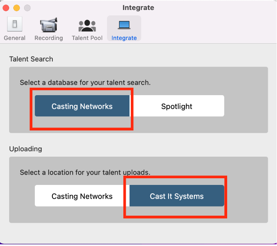Choose Cast It Systems for uploads
The width and height of the screenshot is (277, 246).
(177, 196)
